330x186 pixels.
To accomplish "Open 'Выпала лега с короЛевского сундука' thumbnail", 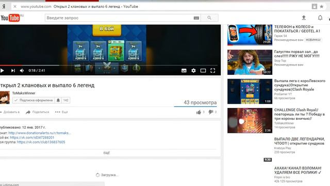I will pyautogui.click(x=250, y=91).
